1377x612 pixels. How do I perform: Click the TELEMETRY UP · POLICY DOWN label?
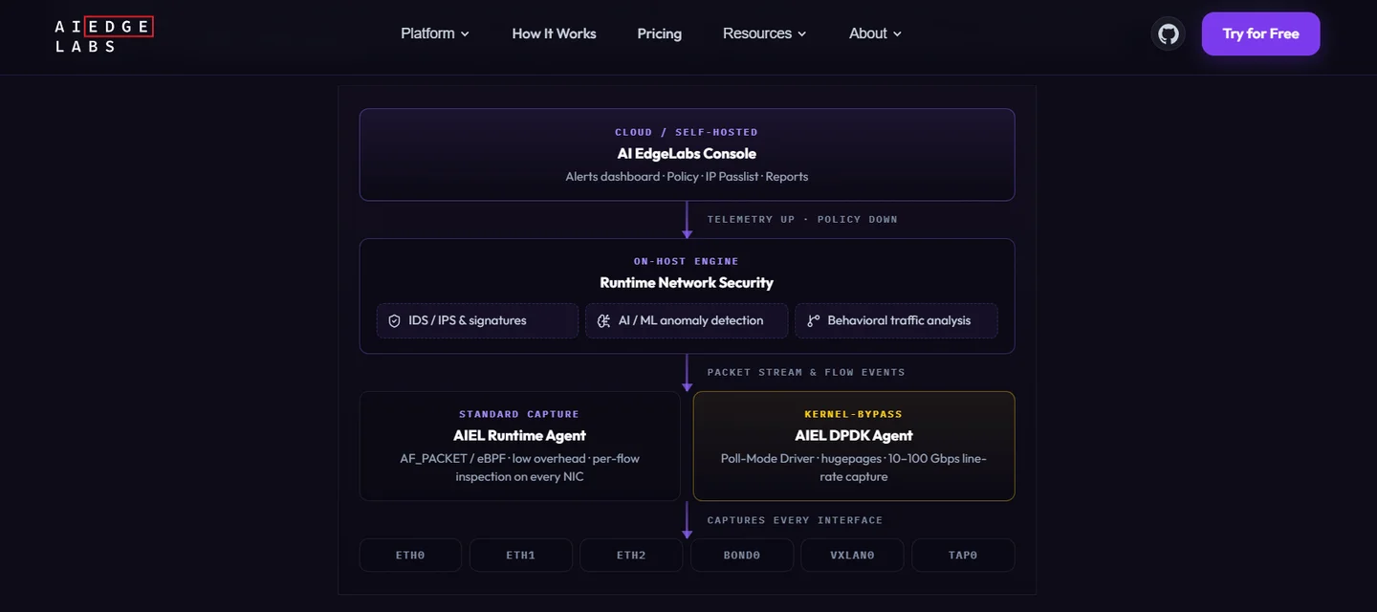(x=802, y=220)
